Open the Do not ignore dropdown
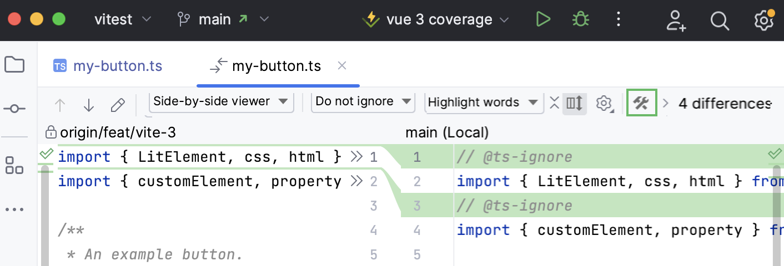Image resolution: width=784 pixels, height=266 pixels. pos(363,101)
